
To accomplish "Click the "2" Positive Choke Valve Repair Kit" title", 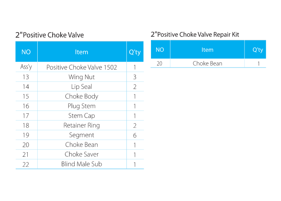I will pyautogui.click(x=195, y=35).
